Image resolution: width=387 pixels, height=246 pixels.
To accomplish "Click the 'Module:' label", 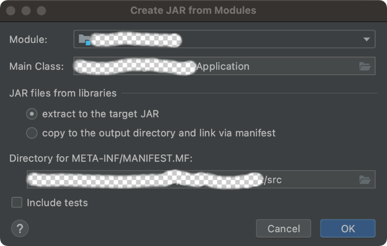I will coord(29,39).
